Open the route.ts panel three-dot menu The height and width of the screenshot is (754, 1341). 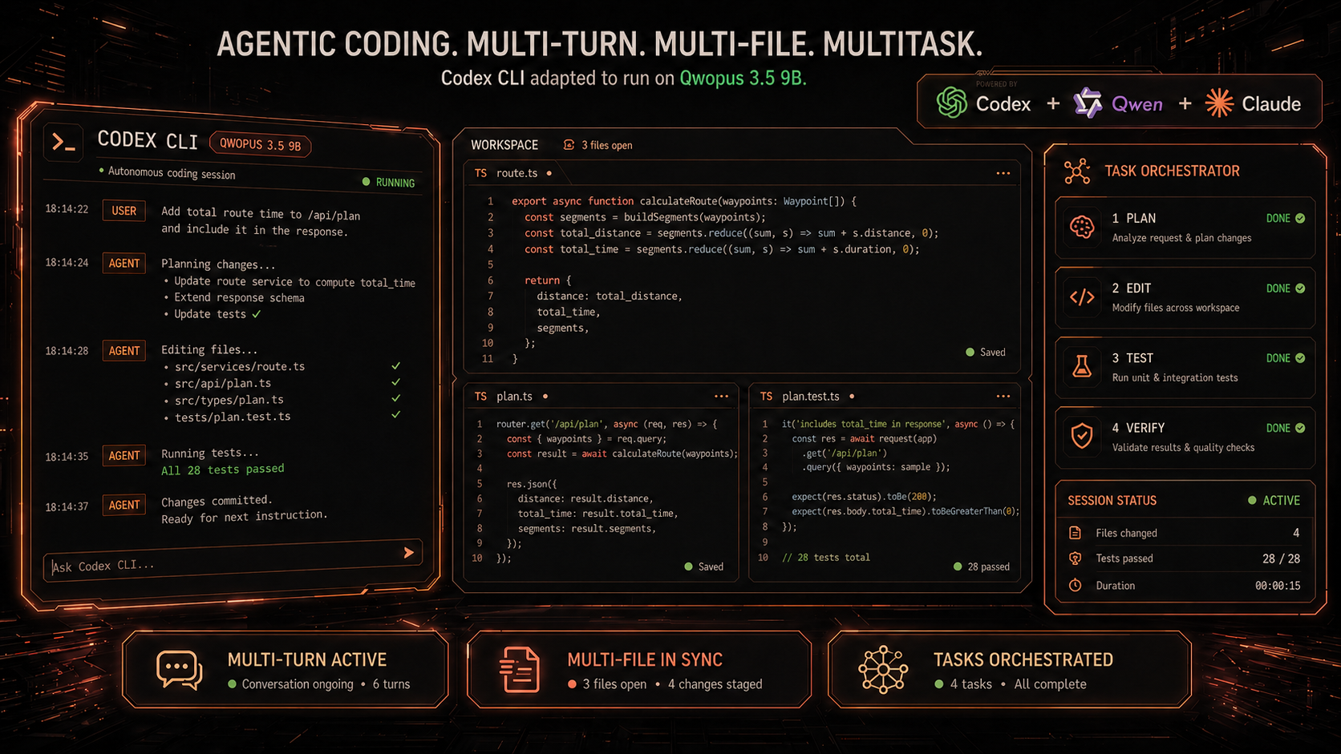pyautogui.click(x=1003, y=173)
